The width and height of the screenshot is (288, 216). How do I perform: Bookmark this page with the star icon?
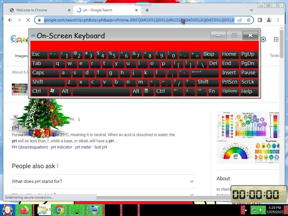[249, 20]
